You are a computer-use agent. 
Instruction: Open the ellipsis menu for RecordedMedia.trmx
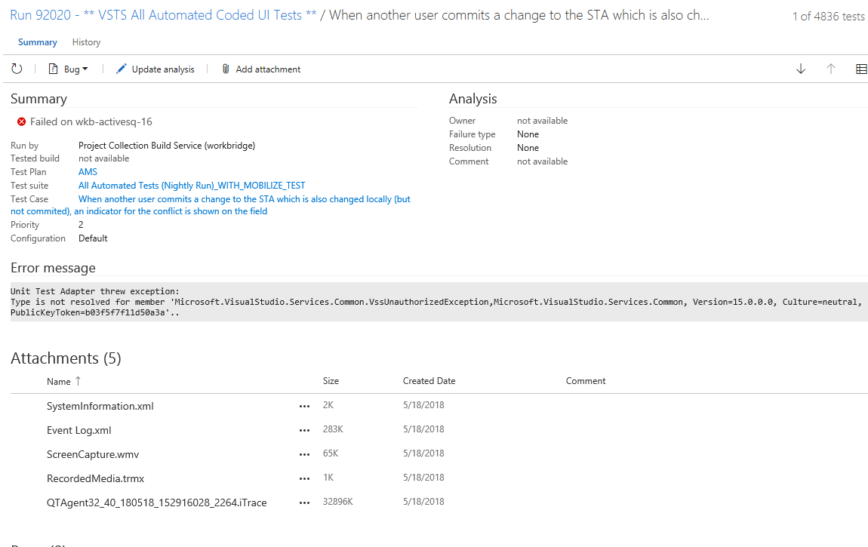coord(304,478)
